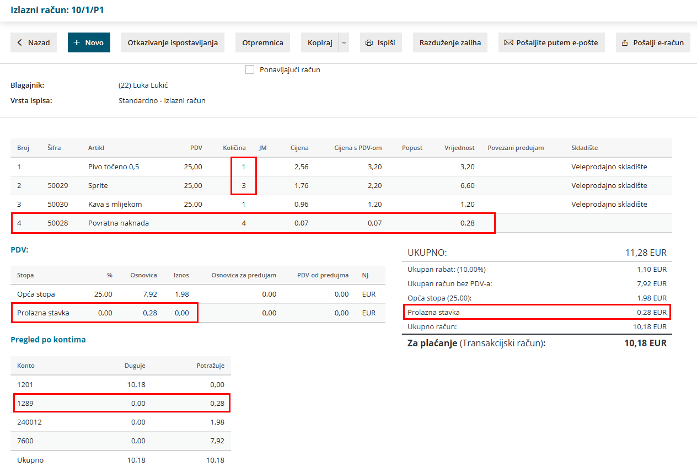
Task: Select the Kava s mlijekom article cell
Action: pos(115,204)
